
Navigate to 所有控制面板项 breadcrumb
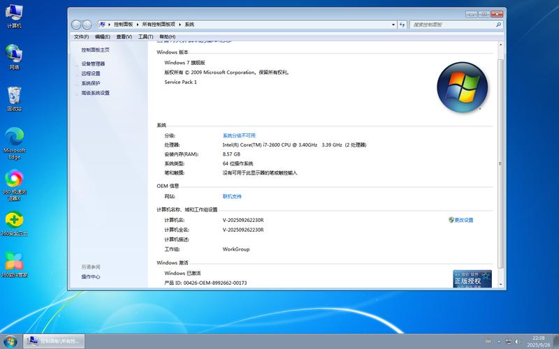point(159,24)
